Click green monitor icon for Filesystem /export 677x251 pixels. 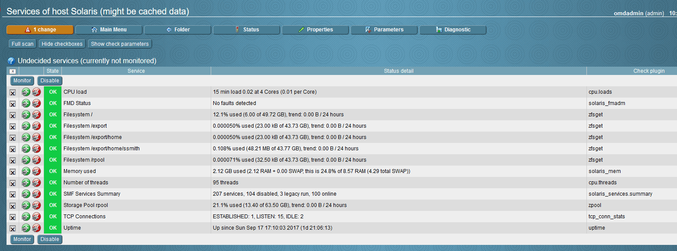pyautogui.click(x=26, y=126)
